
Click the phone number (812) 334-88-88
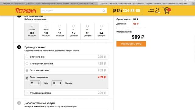126,11
